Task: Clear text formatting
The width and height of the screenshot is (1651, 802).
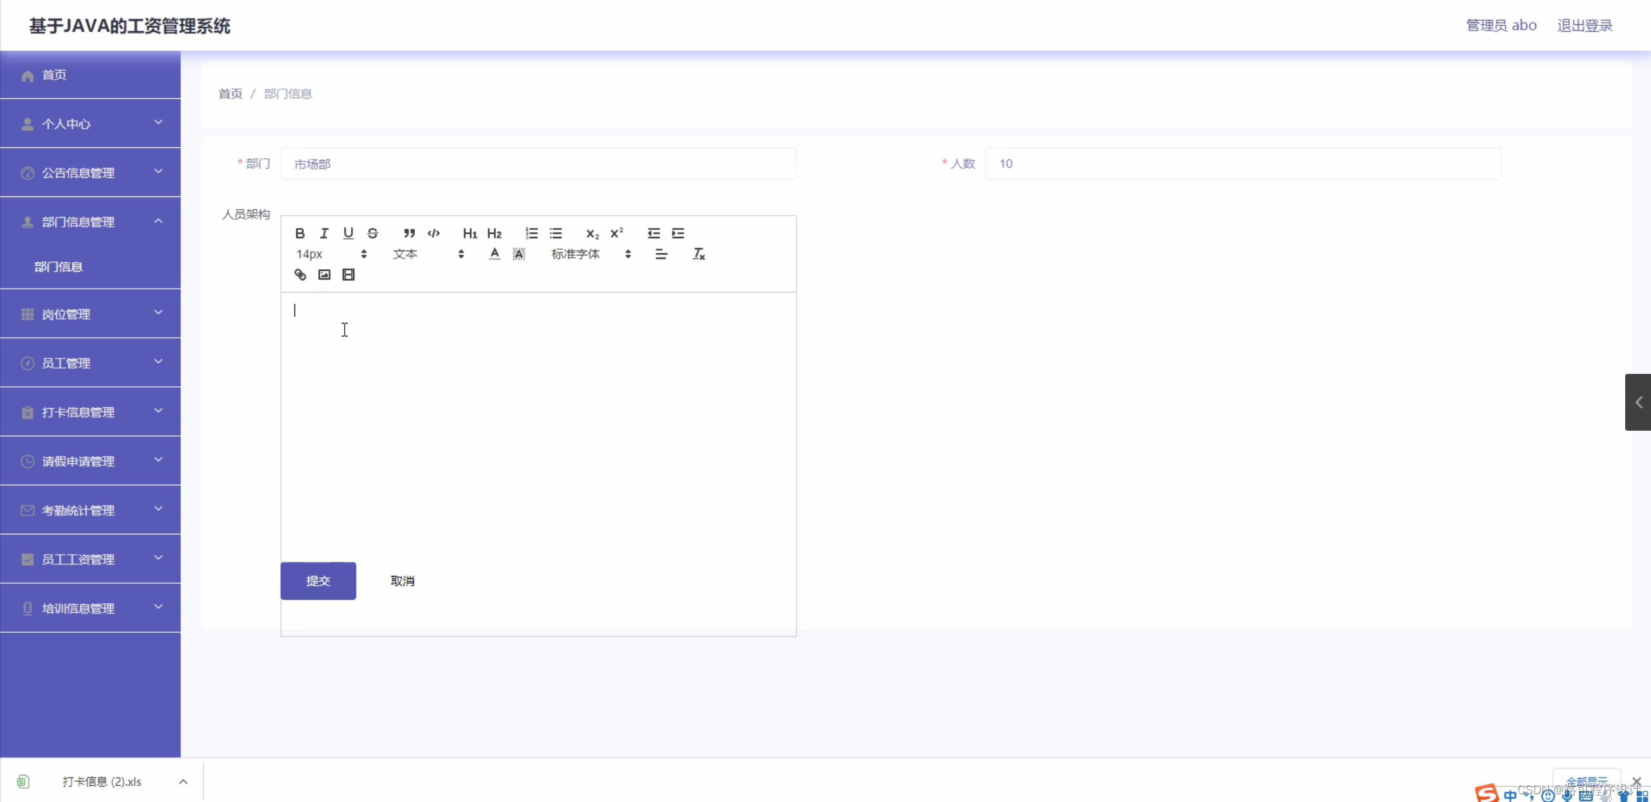Action: (x=698, y=254)
